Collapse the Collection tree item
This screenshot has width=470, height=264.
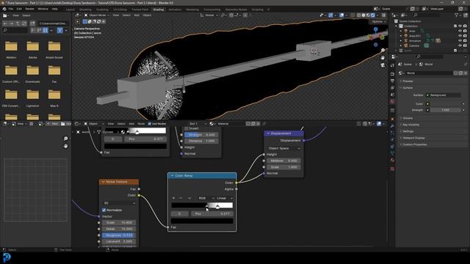[397, 26]
